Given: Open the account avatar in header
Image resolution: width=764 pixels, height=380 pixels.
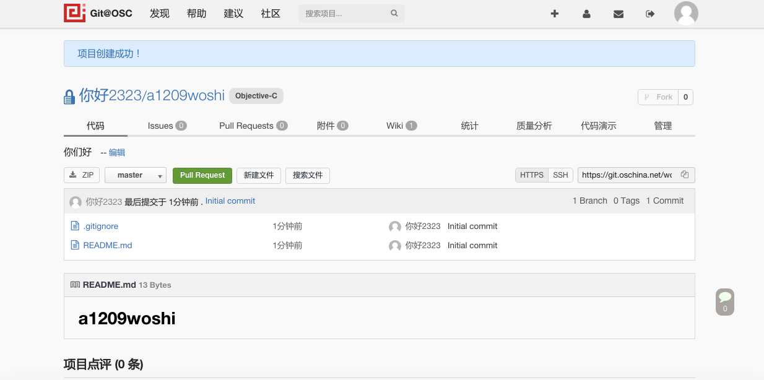Looking at the screenshot, I should pos(686,14).
